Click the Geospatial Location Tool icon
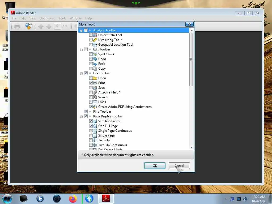The image size is (272, 204). click(95, 45)
